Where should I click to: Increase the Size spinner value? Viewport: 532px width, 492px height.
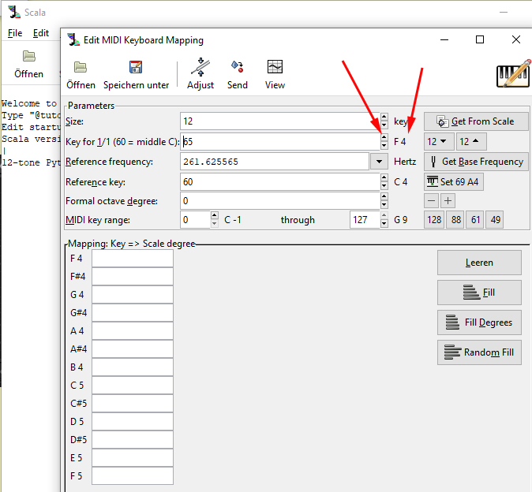click(x=384, y=117)
